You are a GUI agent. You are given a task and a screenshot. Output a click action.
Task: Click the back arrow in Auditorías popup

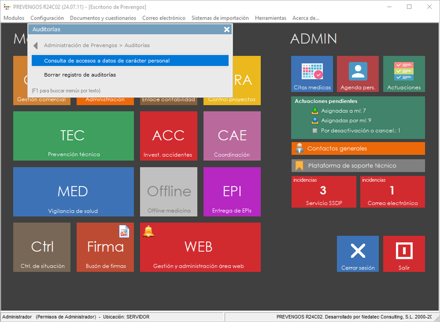[x=36, y=45]
